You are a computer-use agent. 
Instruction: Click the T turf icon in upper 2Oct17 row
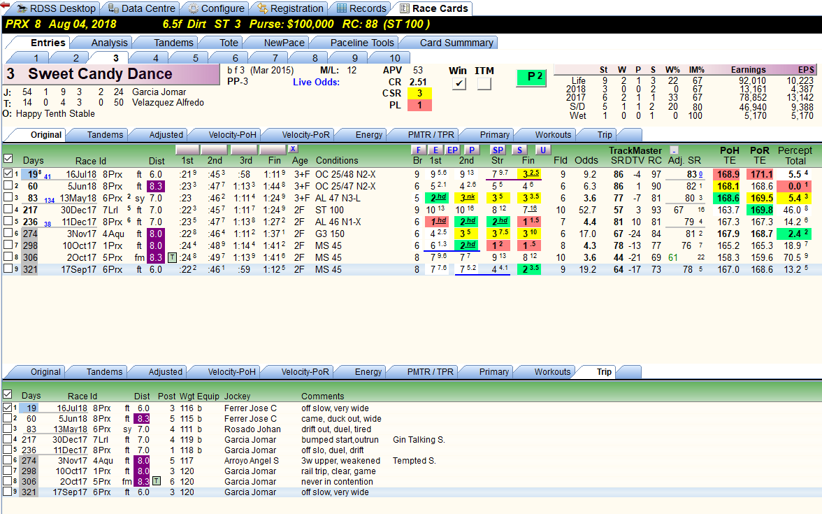pos(172,257)
